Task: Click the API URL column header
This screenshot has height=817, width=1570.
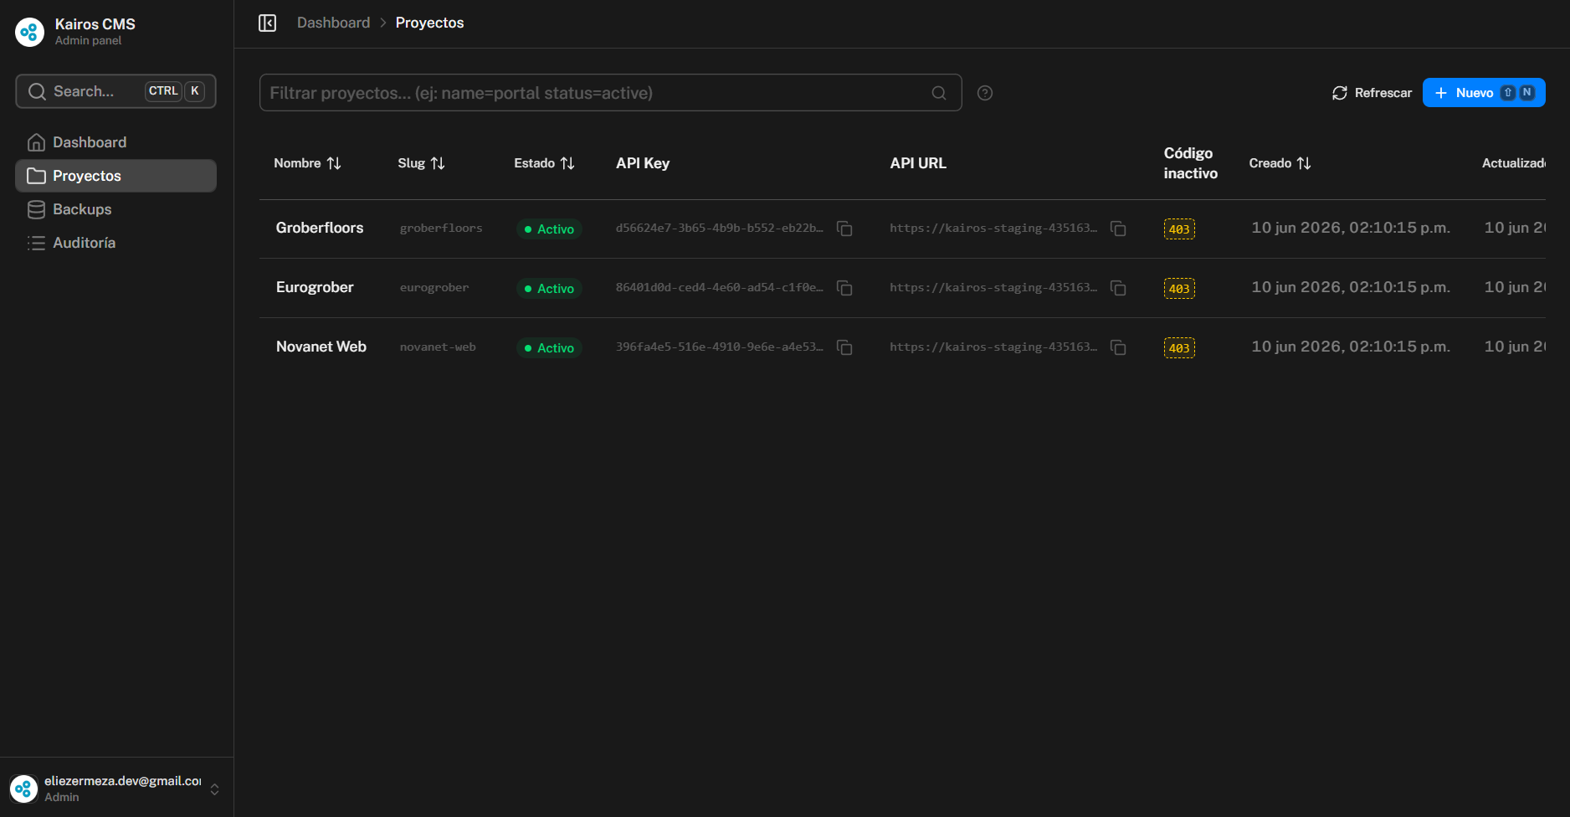Action: click(918, 163)
